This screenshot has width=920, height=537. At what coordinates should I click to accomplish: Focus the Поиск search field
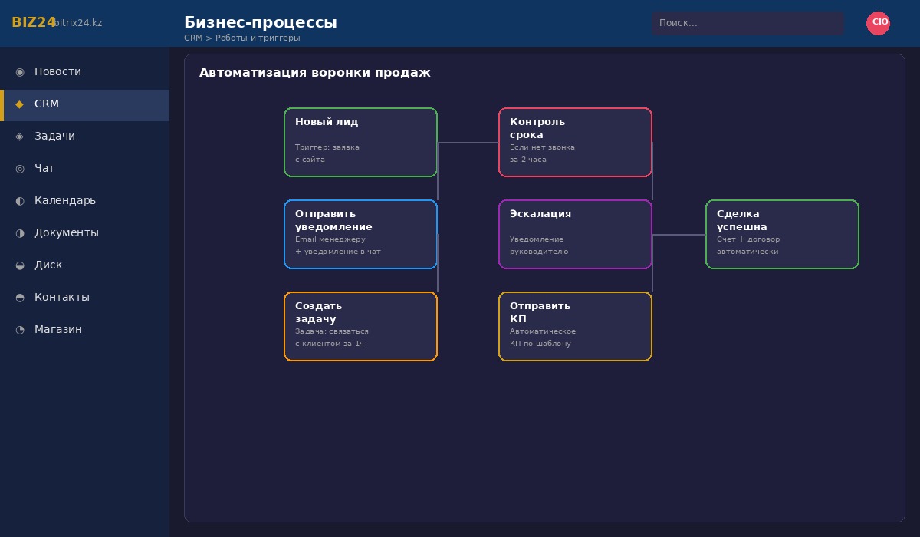coord(747,23)
